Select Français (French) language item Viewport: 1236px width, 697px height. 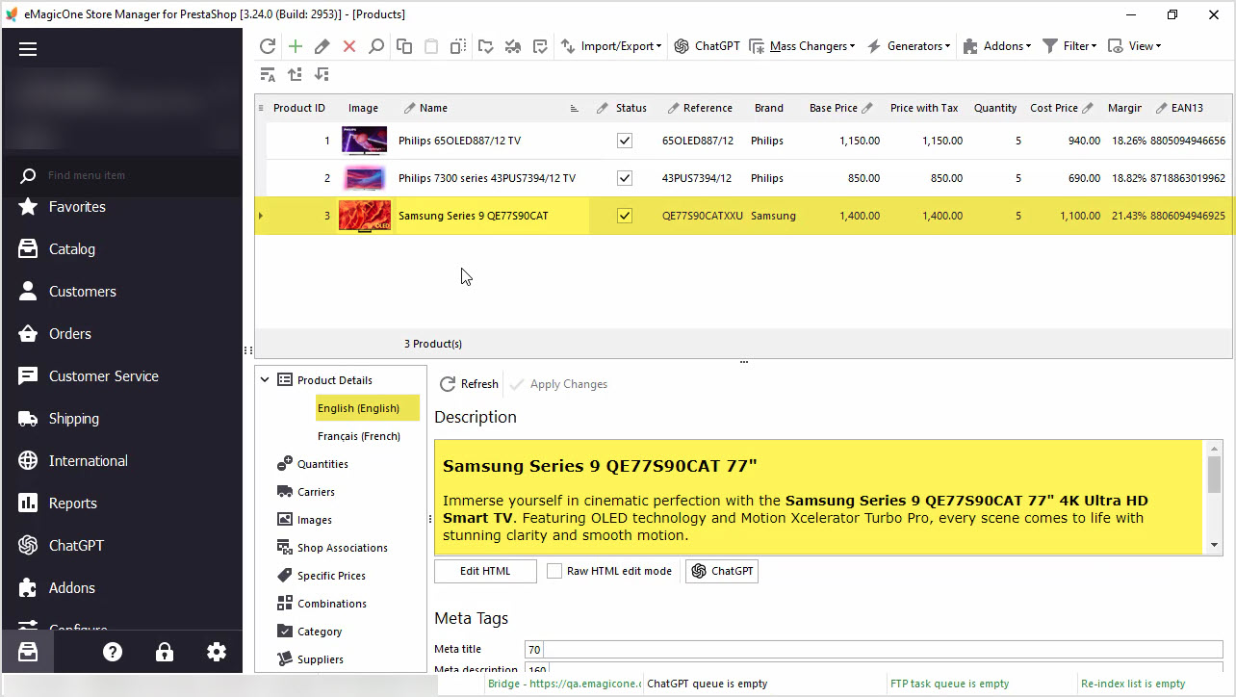[x=359, y=436]
